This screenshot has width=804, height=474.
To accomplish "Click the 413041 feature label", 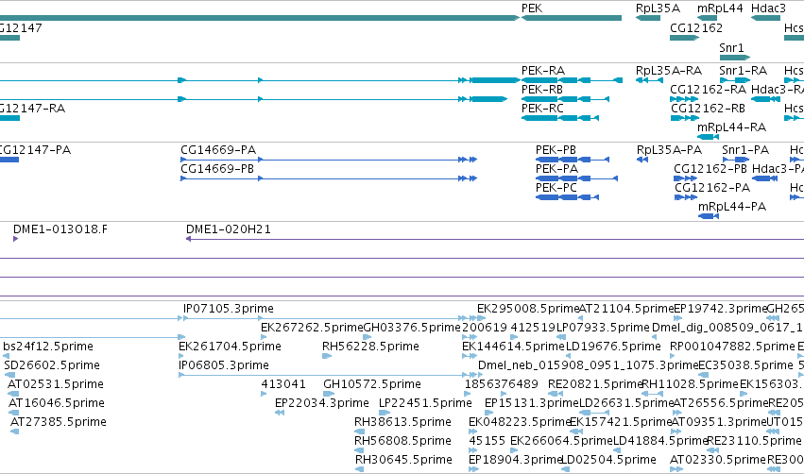I will (283, 384).
